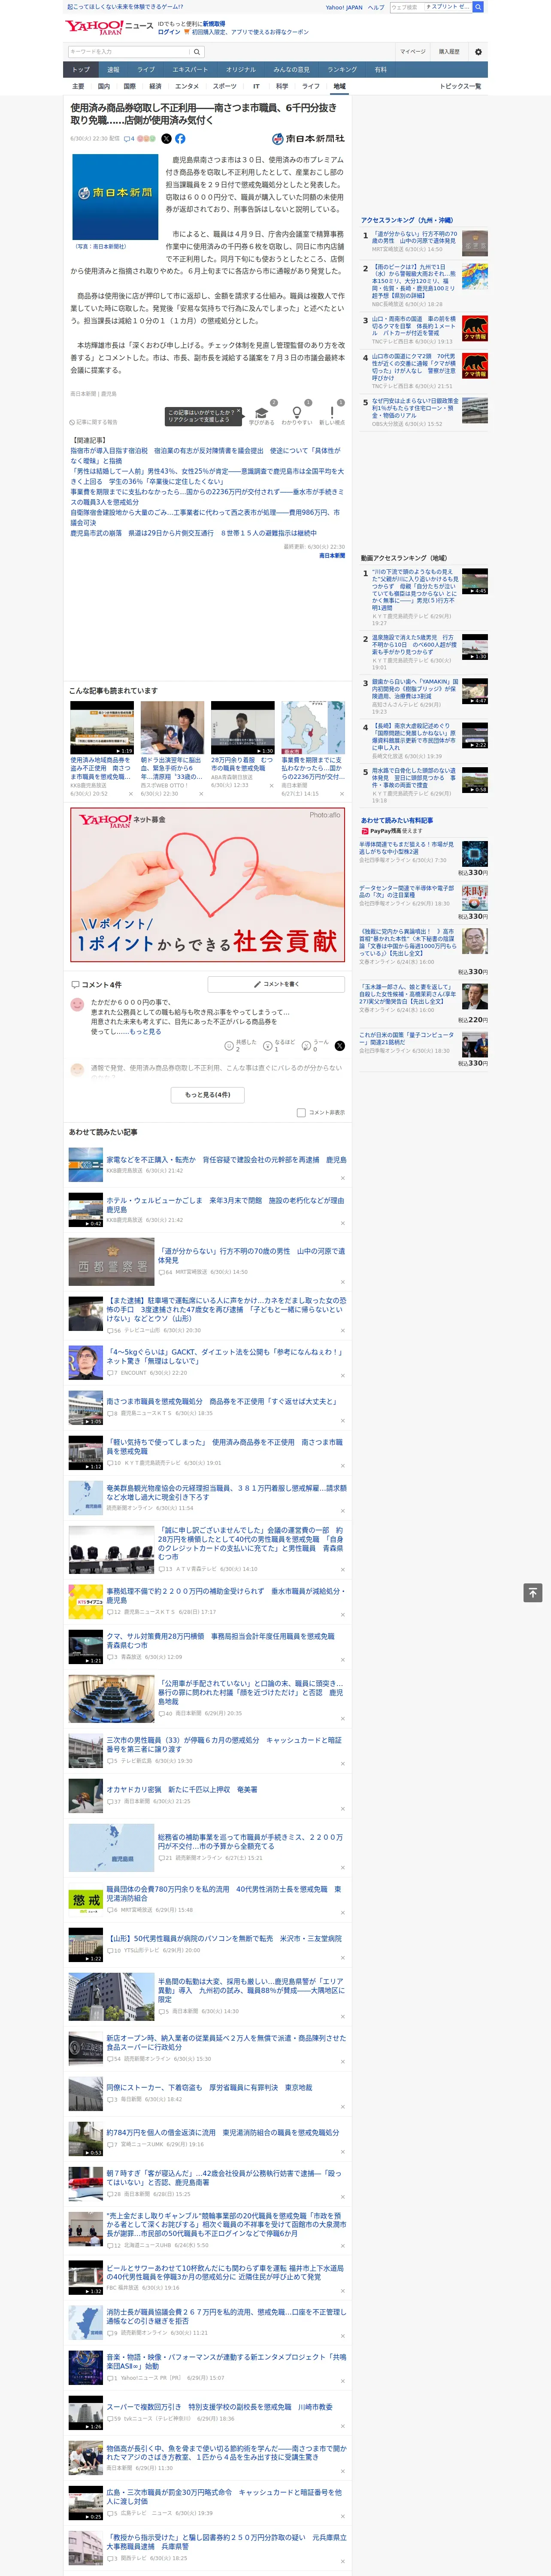Switch to the みんなの意見 tab

[292, 70]
